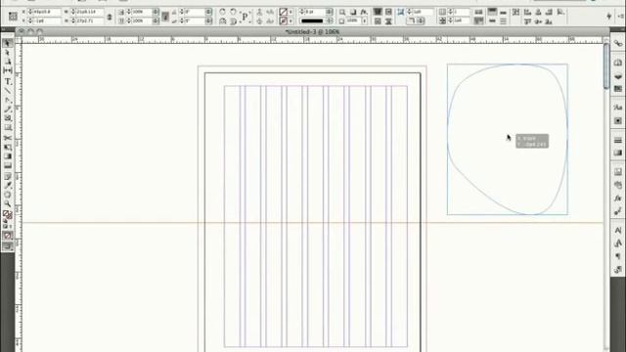Open the Shear Angle dropdown
This screenshot has width=626, height=352.
[208, 21]
